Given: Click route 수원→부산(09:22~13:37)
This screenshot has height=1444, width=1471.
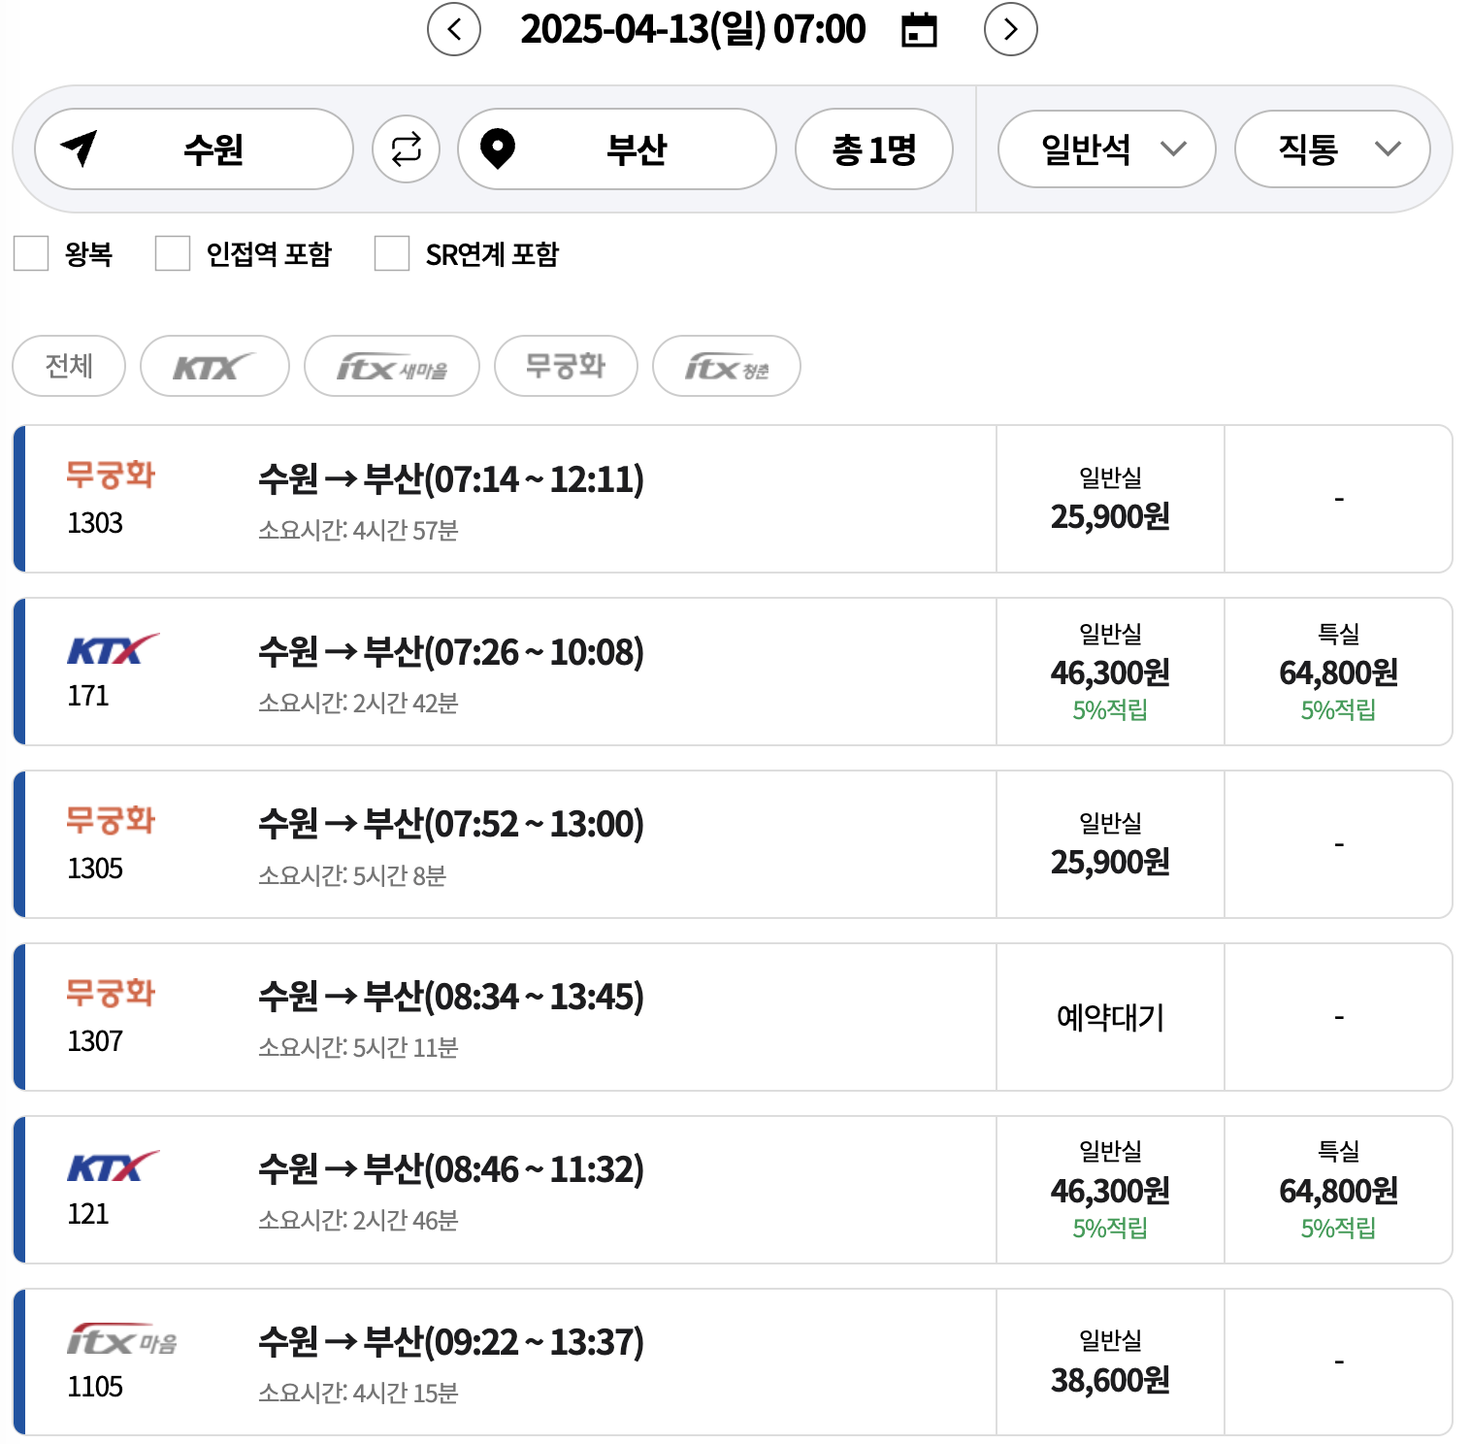Looking at the screenshot, I should pos(451,1341).
